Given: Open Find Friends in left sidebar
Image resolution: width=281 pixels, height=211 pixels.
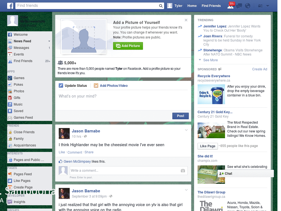Looking at the screenshot, I should coord(30,61).
